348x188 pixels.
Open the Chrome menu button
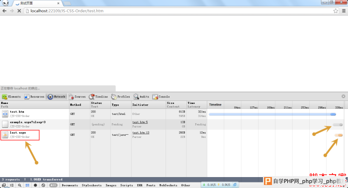344,10
